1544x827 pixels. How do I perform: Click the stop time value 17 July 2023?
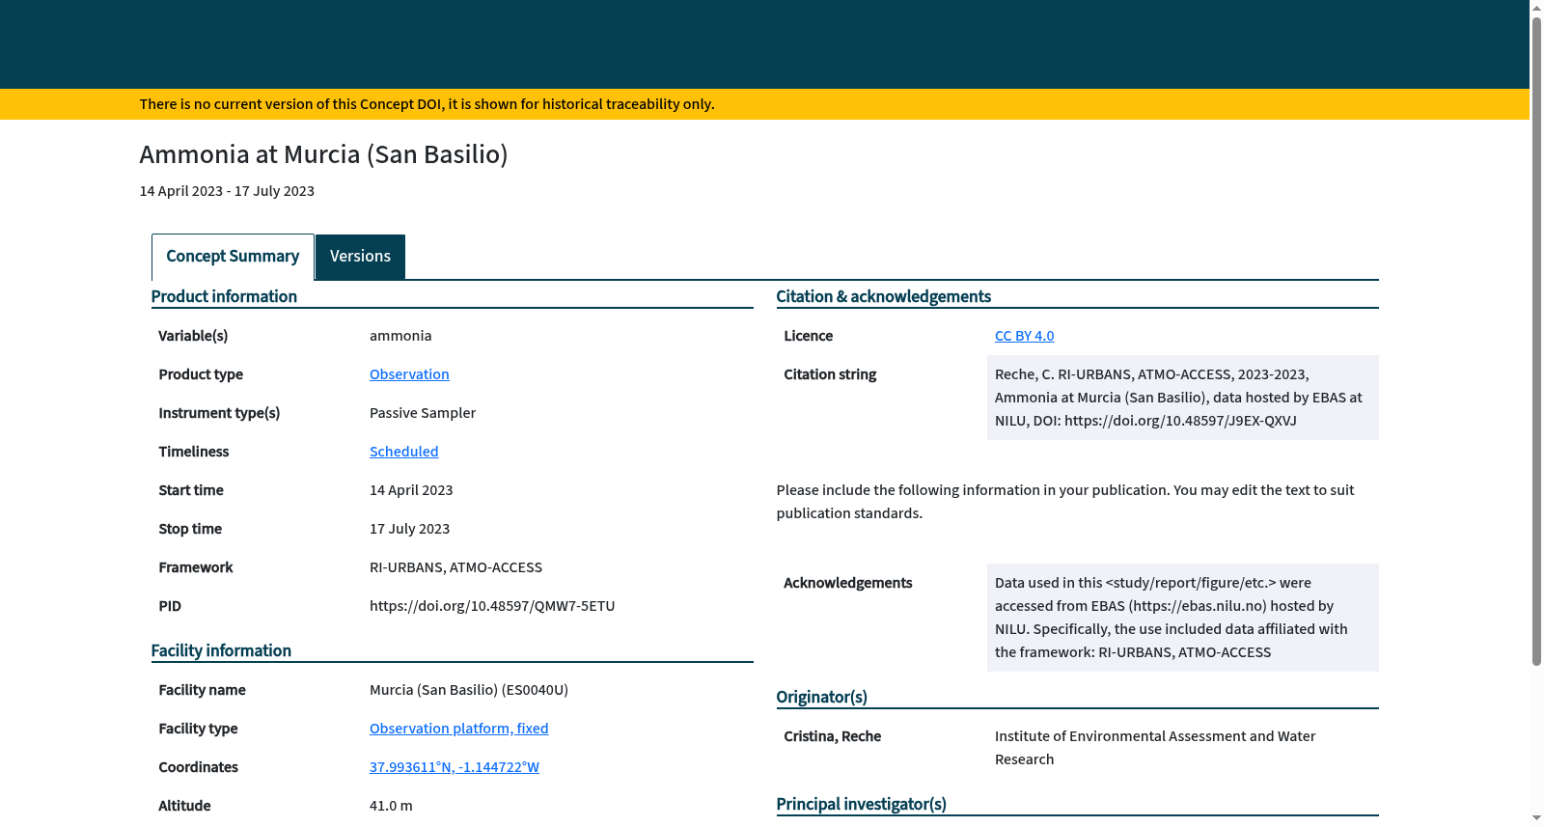click(x=409, y=529)
